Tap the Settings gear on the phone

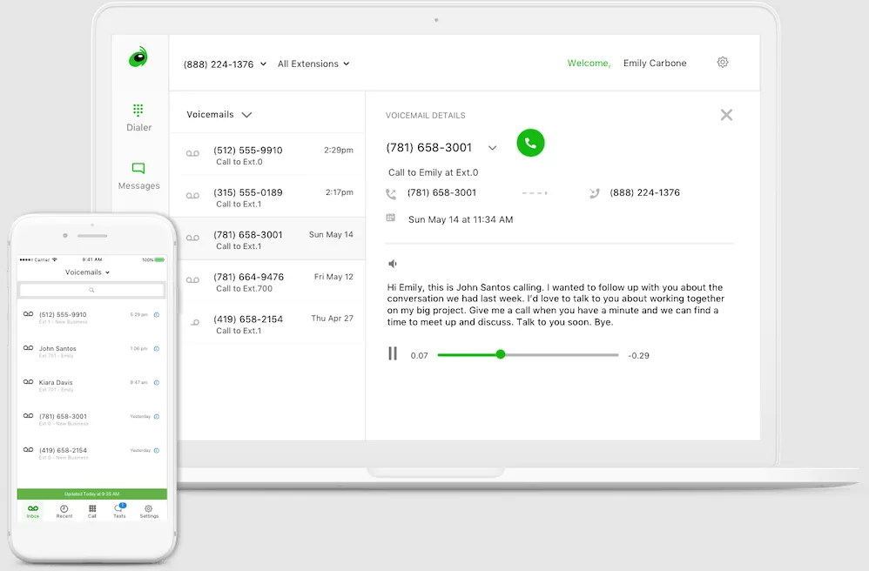coord(149,511)
